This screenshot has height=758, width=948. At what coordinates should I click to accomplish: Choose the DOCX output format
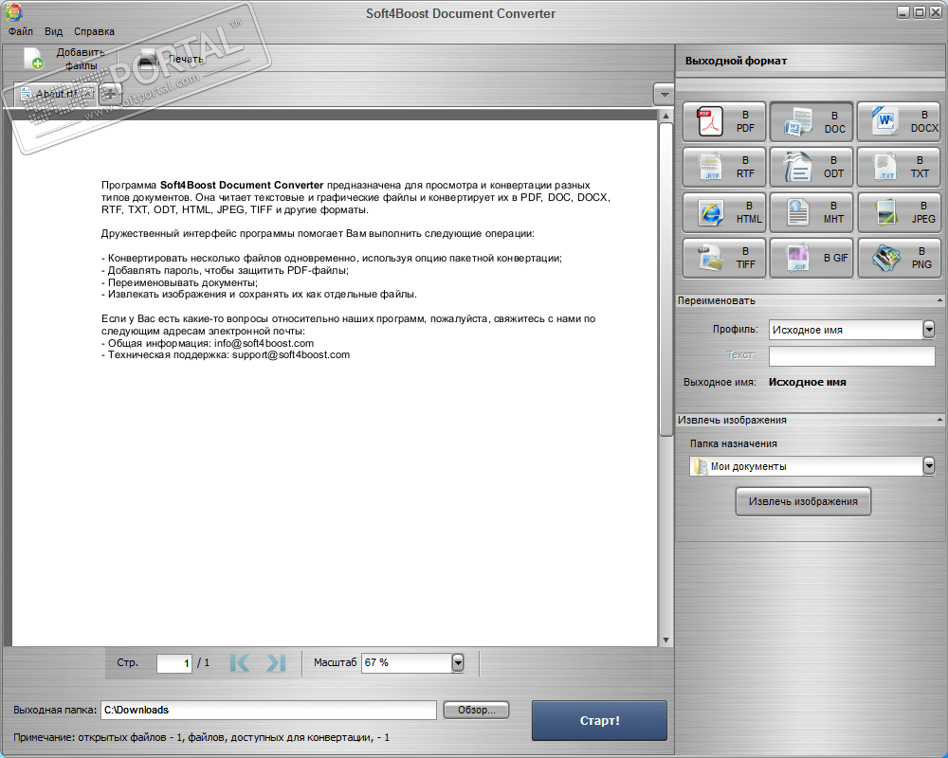[899, 121]
